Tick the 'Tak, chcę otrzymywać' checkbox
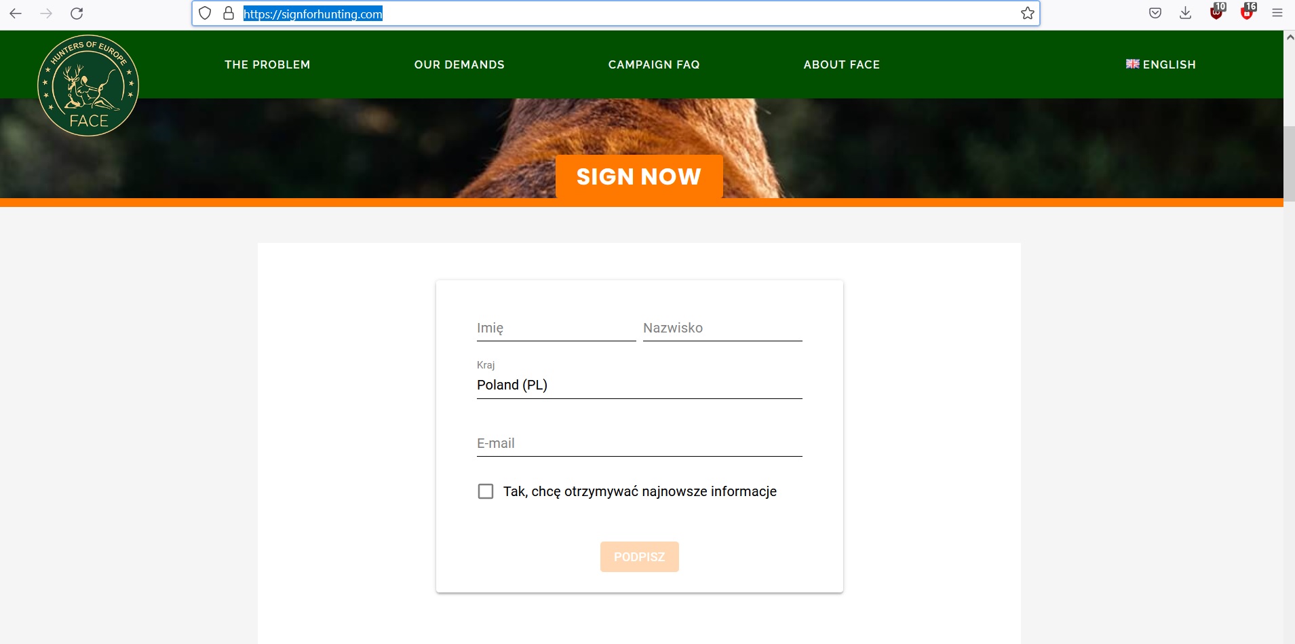1295x644 pixels. pos(486,491)
